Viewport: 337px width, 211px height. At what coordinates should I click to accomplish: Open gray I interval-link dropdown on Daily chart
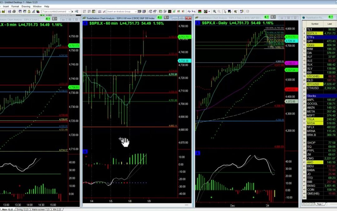pos(273,17)
